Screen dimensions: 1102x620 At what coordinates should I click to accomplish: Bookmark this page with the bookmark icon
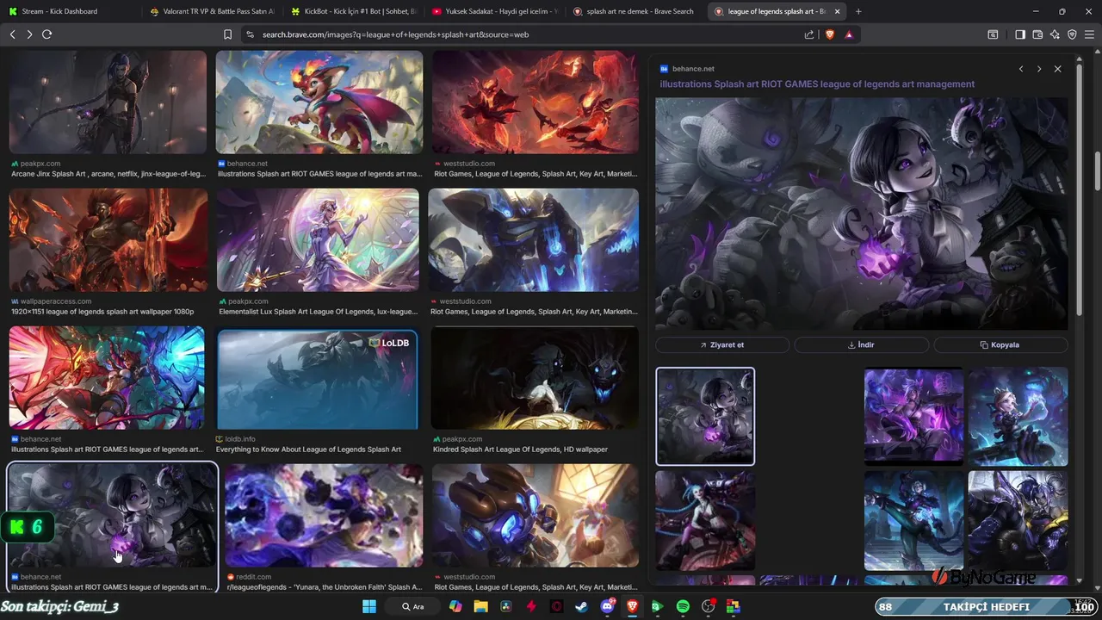click(x=227, y=34)
